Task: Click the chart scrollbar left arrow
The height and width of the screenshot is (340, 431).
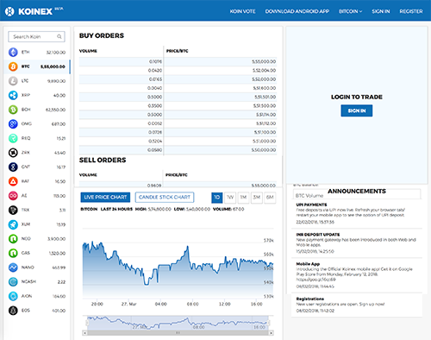Action: pyautogui.click(x=84, y=333)
